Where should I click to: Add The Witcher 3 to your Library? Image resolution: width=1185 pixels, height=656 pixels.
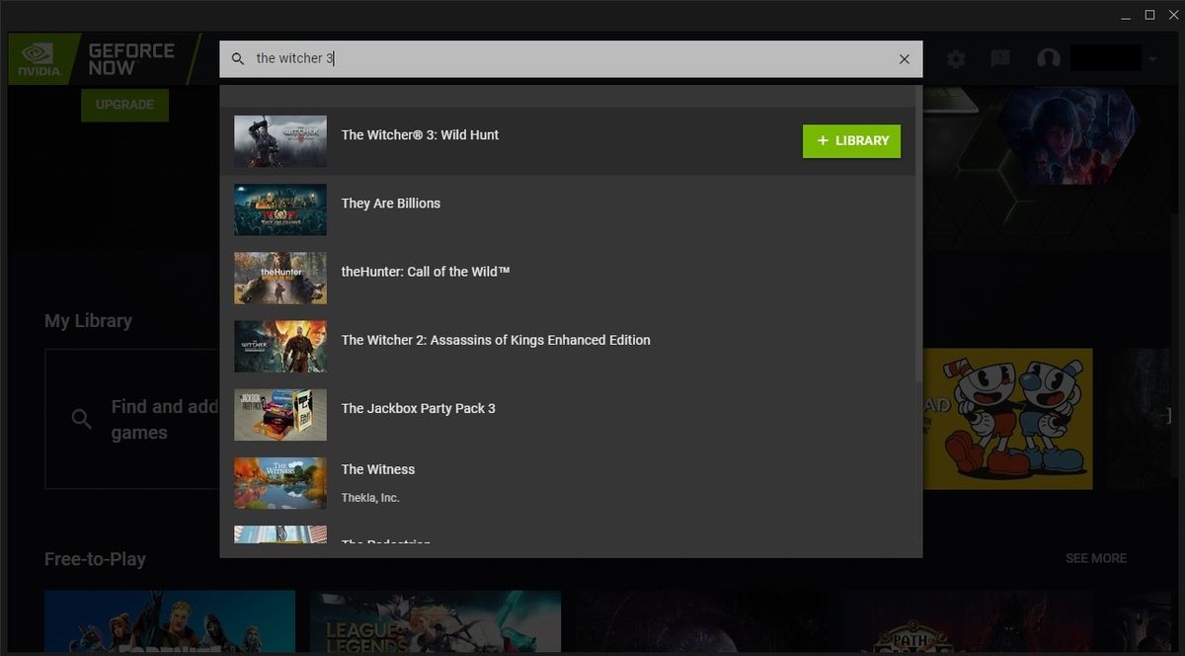851,141
